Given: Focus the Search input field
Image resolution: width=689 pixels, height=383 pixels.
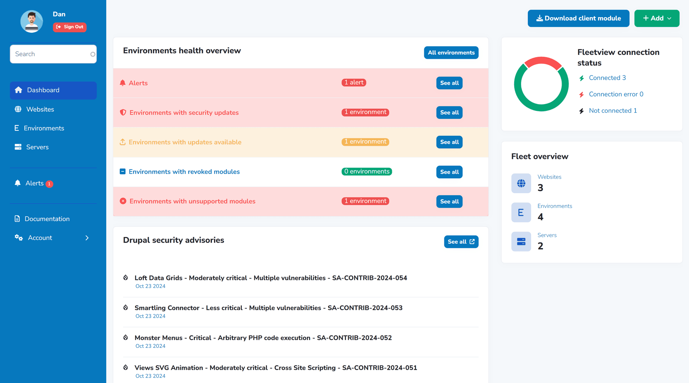Looking at the screenshot, I should [53, 54].
